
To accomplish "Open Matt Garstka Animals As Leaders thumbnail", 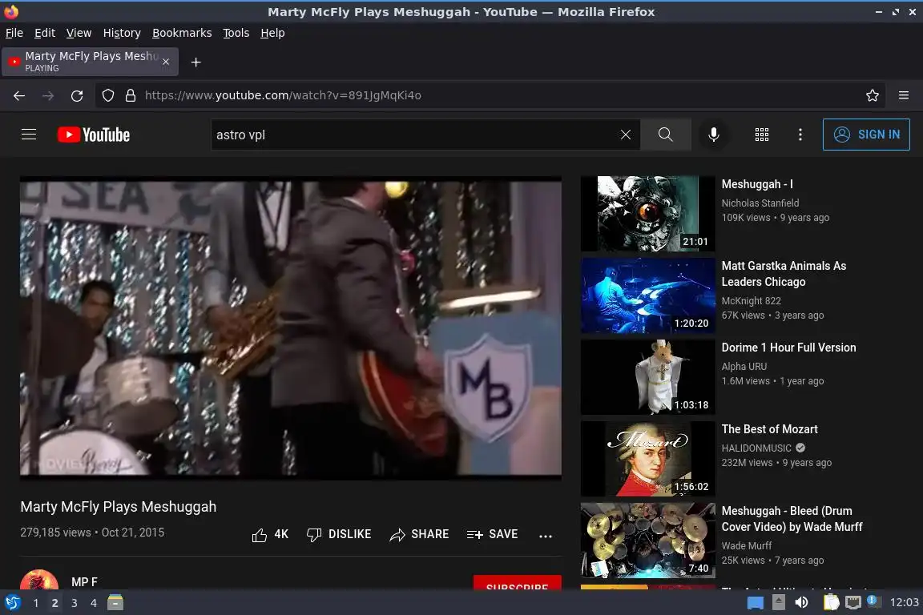I will click(x=647, y=295).
